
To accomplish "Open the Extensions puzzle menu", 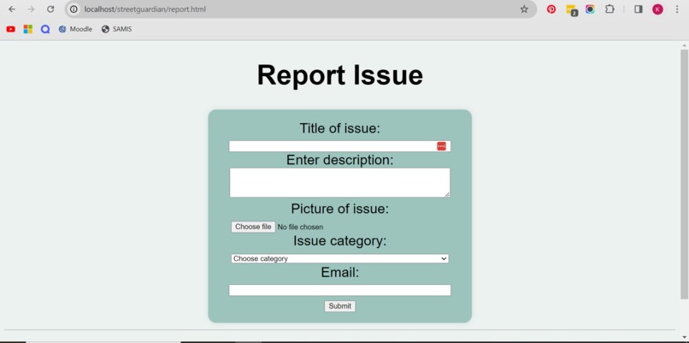I will (609, 9).
